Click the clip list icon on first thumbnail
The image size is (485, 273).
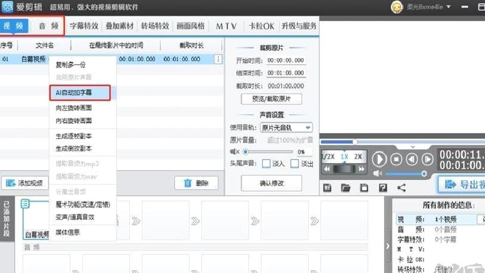(26, 204)
